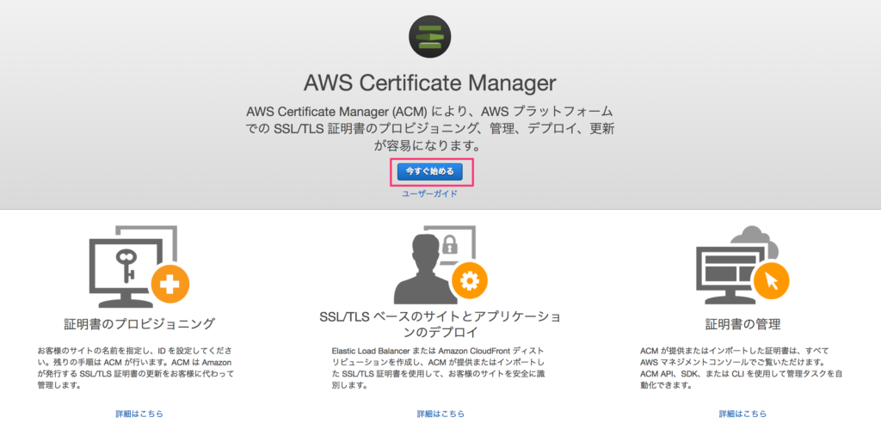The image size is (881, 429).
Task: Click the AWS Certificate Manager logo icon
Action: tap(429, 38)
